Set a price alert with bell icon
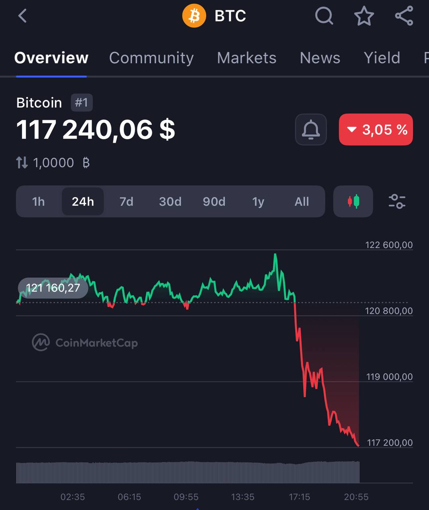The height and width of the screenshot is (510, 429). pyautogui.click(x=311, y=129)
